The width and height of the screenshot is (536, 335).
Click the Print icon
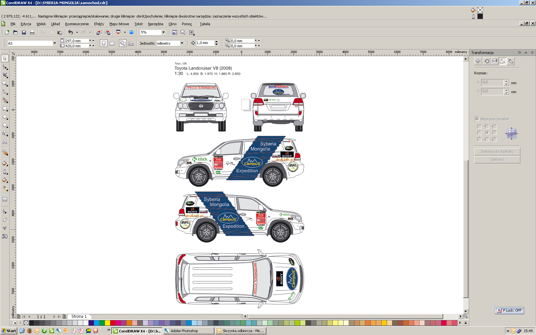tap(32, 32)
